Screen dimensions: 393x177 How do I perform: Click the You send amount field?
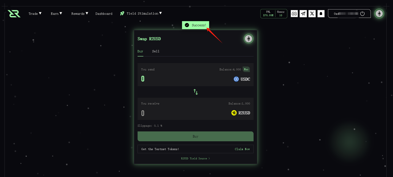184,79
